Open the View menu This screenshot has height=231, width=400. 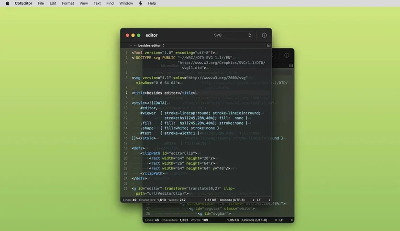tap(84, 3)
